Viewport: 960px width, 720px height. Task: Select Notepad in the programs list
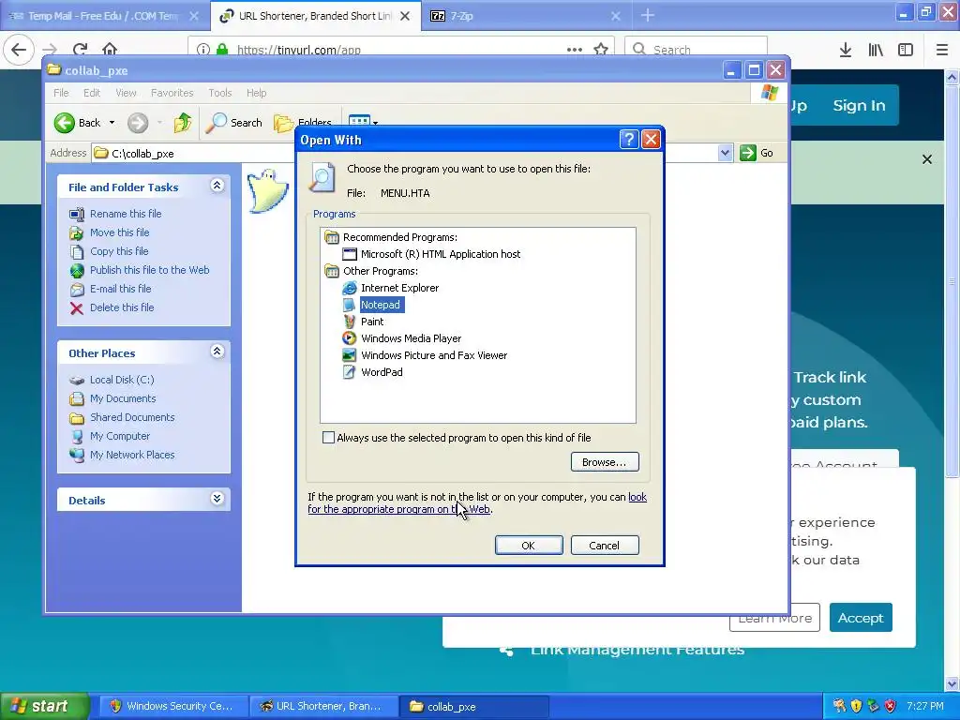[x=380, y=305]
